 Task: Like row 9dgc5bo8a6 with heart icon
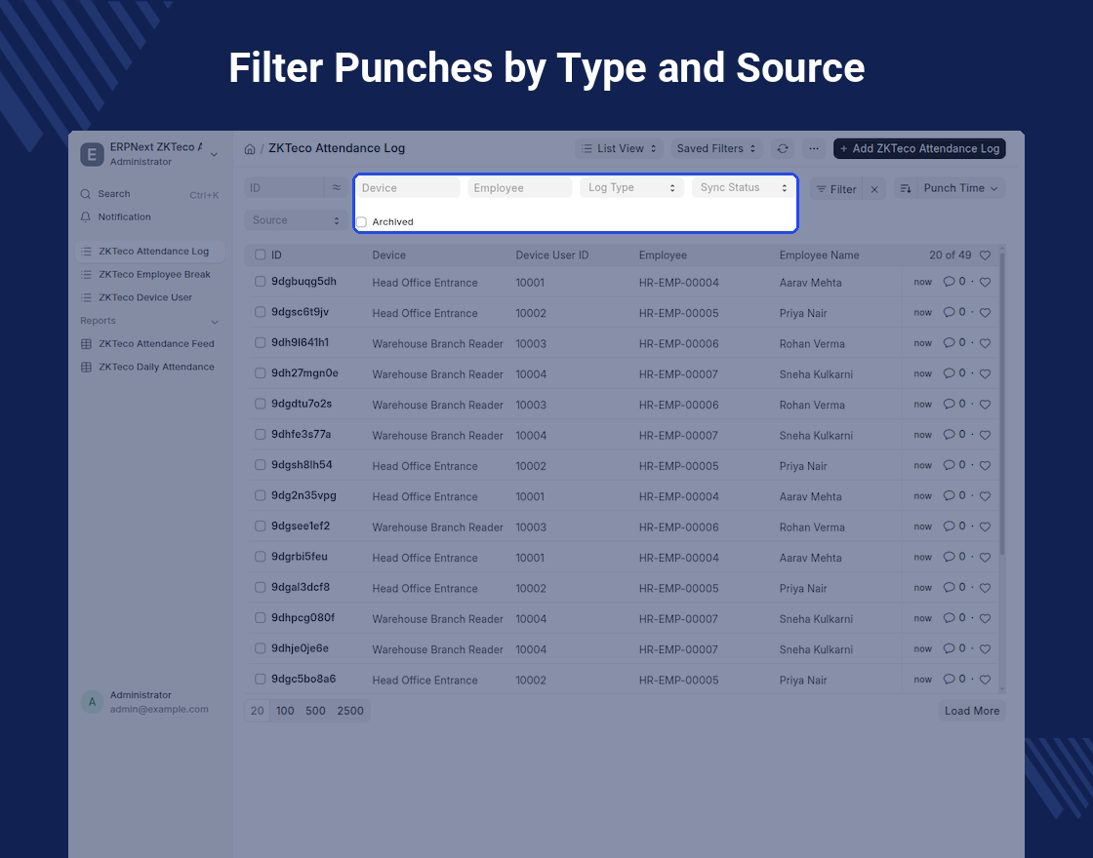[x=985, y=680]
